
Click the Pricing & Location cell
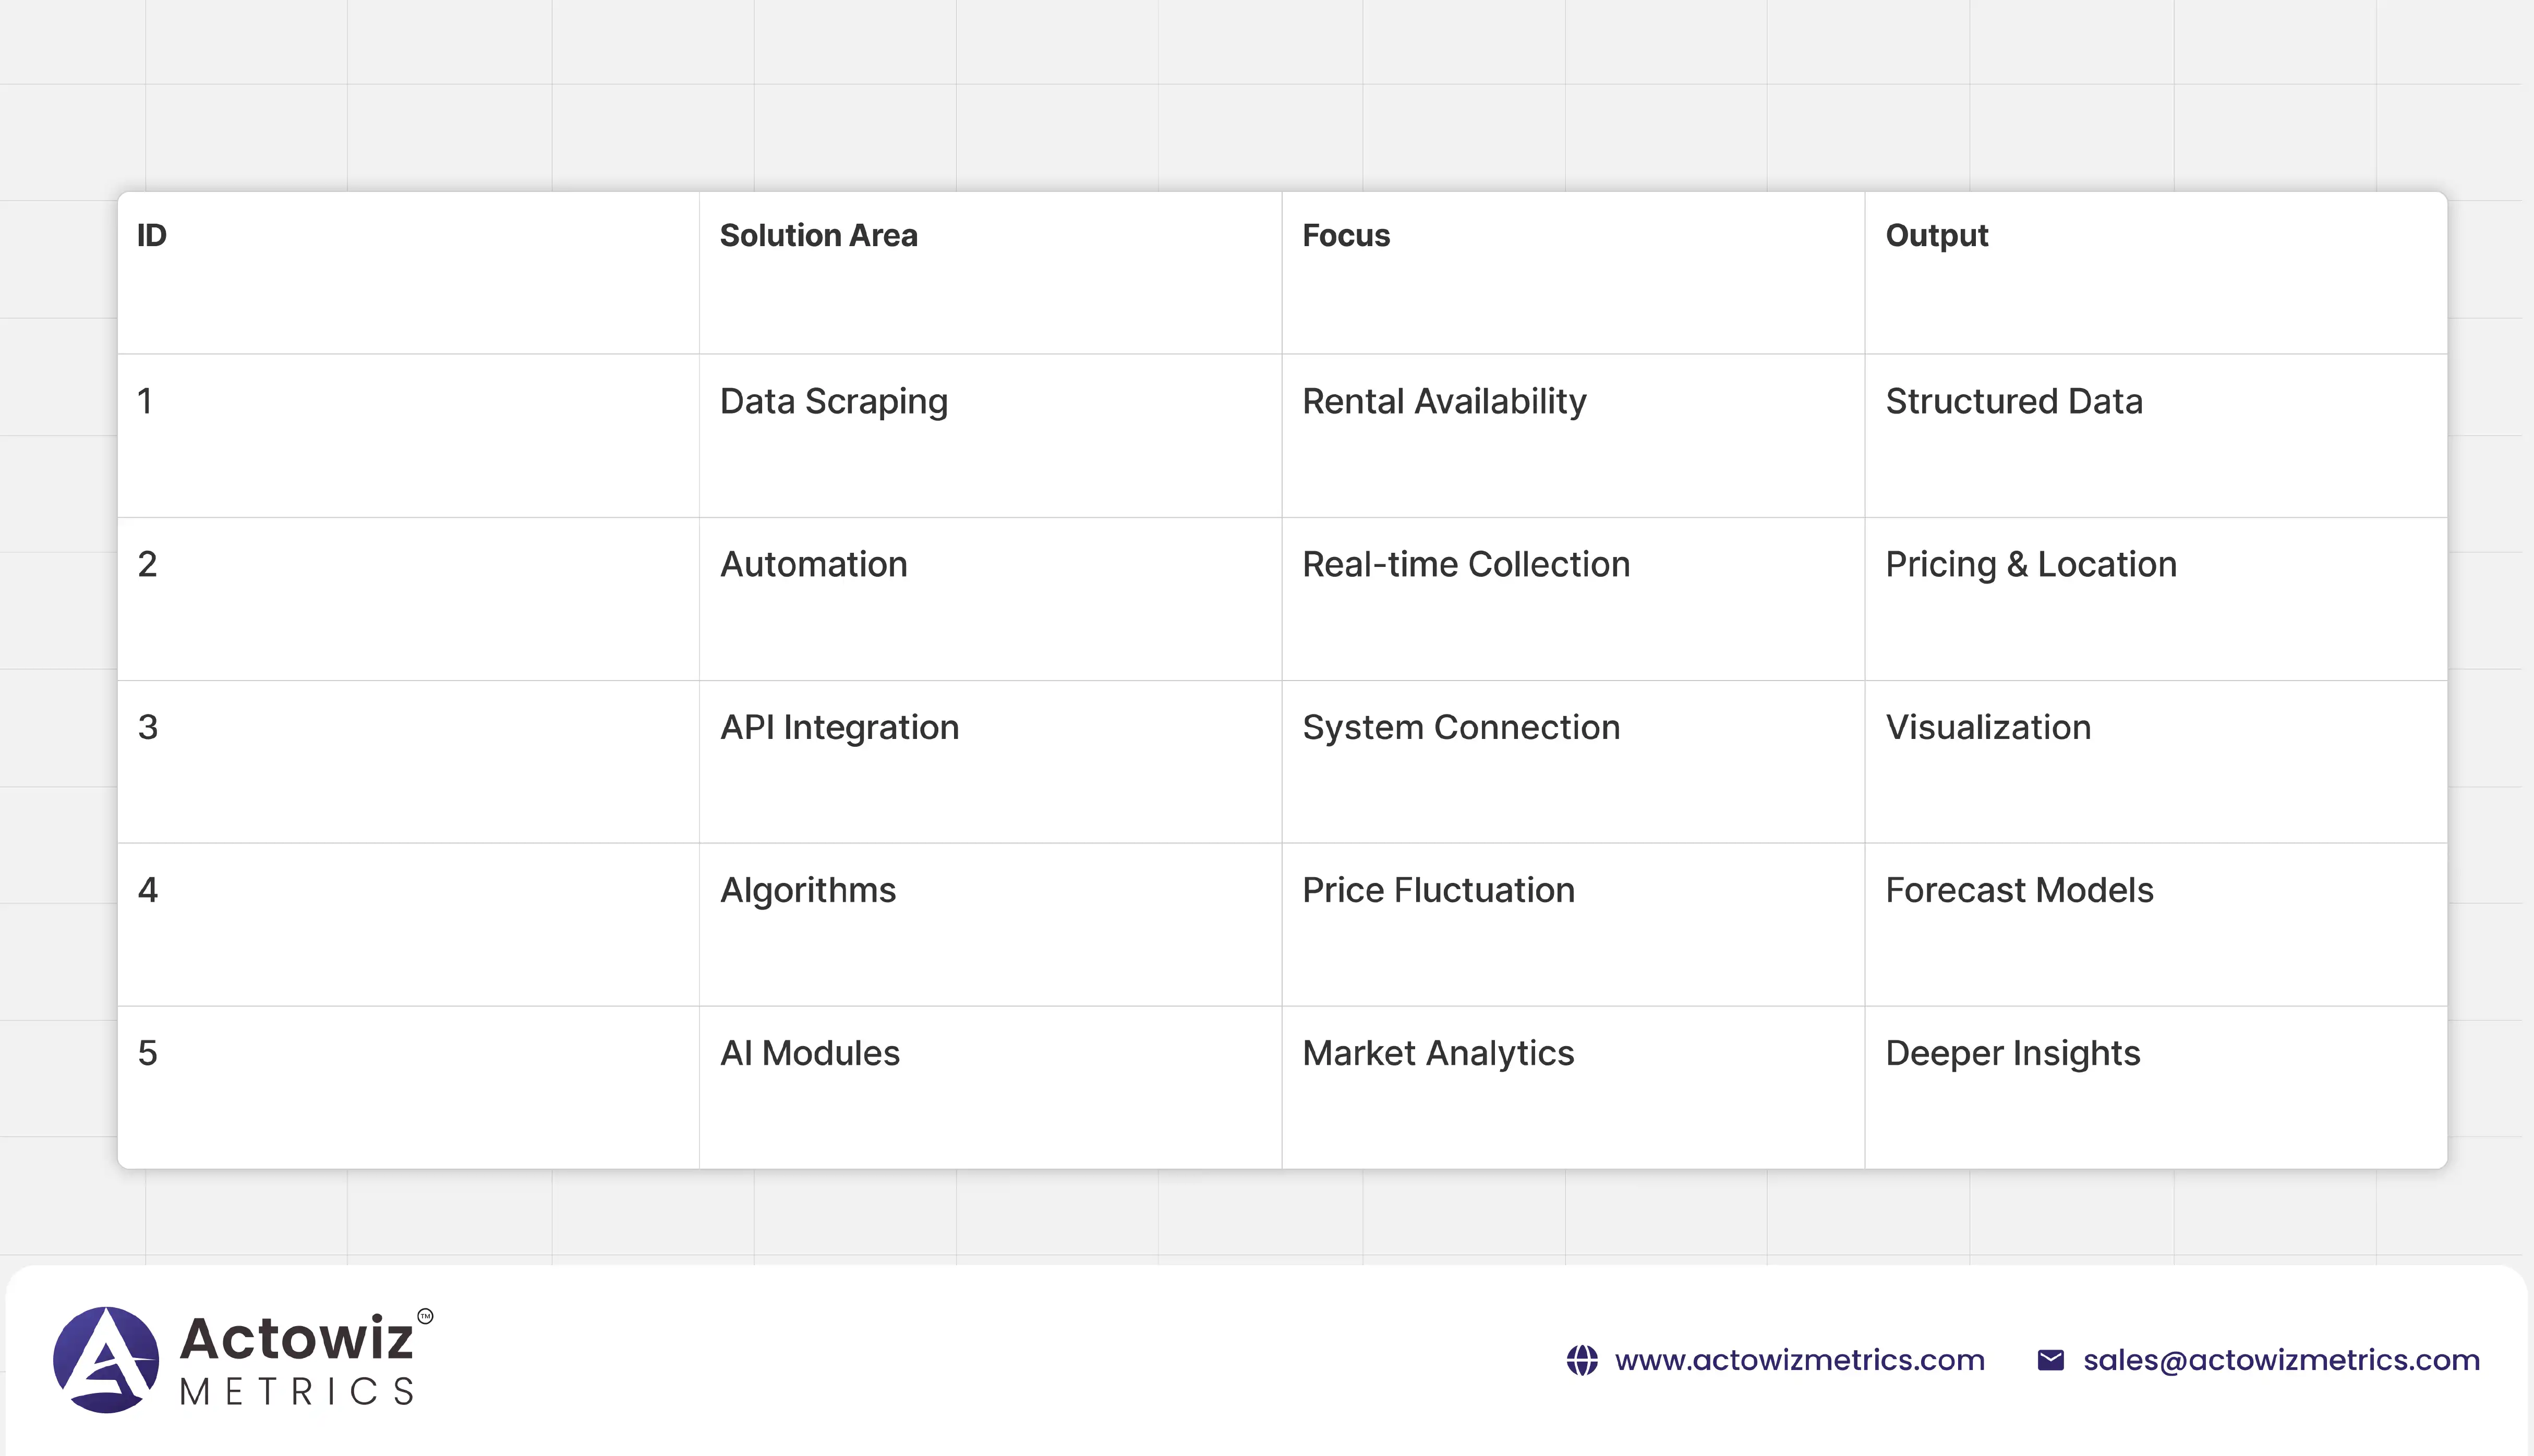pos(2030,565)
